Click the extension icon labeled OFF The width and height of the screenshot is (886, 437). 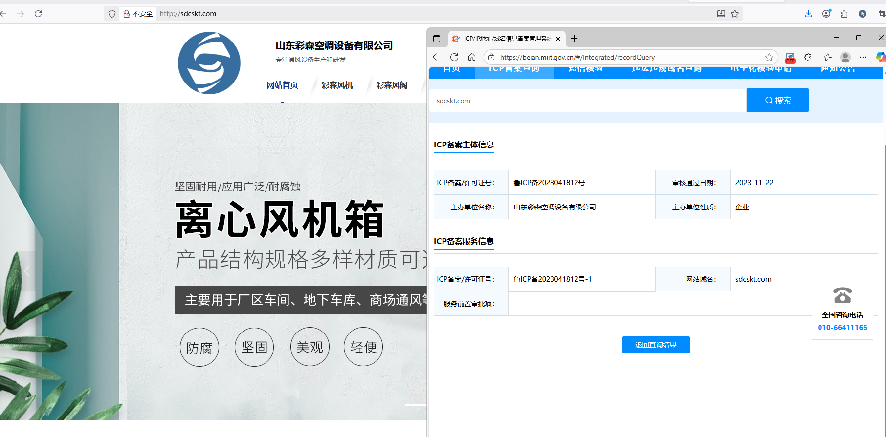(x=790, y=58)
